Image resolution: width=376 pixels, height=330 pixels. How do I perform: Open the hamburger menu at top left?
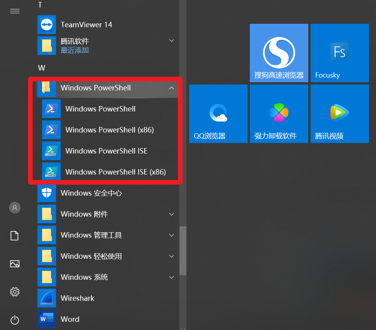15,11
